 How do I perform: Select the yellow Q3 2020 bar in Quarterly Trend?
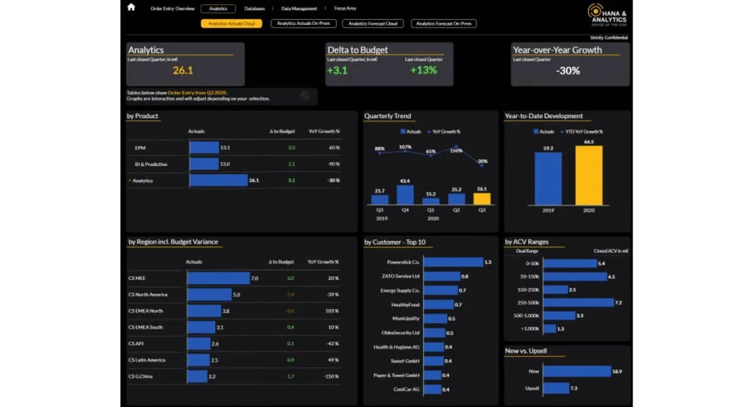[482, 198]
